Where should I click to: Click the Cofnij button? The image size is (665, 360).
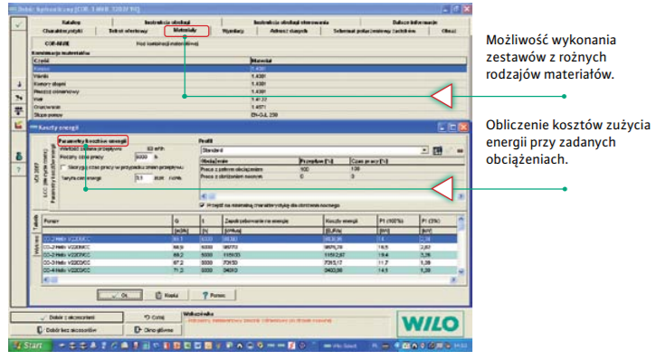point(154,317)
